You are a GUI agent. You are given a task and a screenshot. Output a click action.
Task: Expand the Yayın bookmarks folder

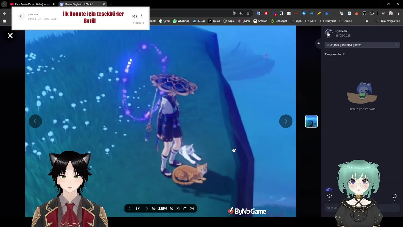(296, 21)
